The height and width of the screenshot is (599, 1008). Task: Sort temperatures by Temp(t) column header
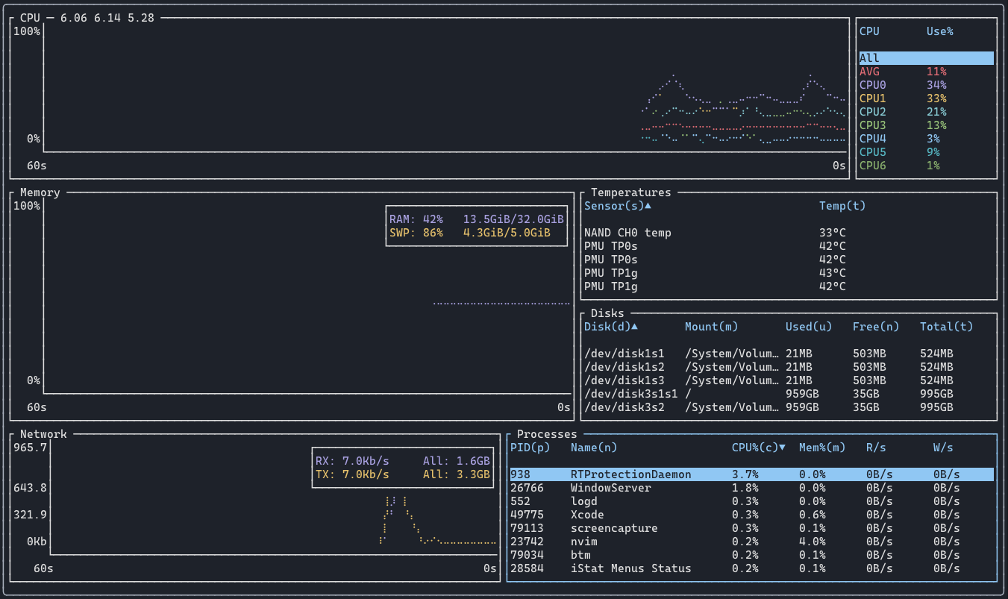842,206
